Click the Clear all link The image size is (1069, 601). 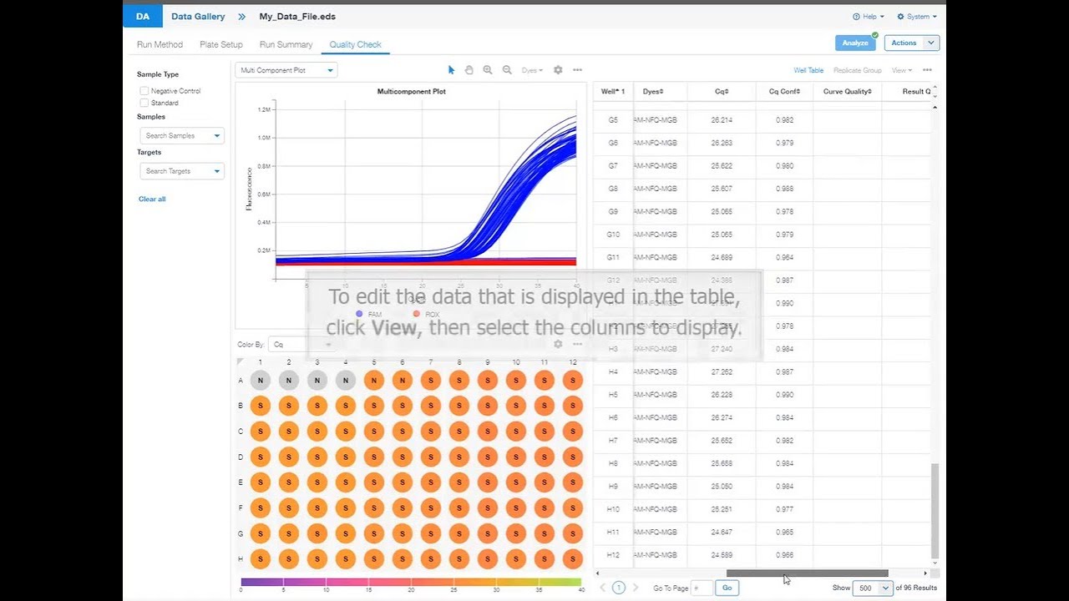tap(152, 199)
